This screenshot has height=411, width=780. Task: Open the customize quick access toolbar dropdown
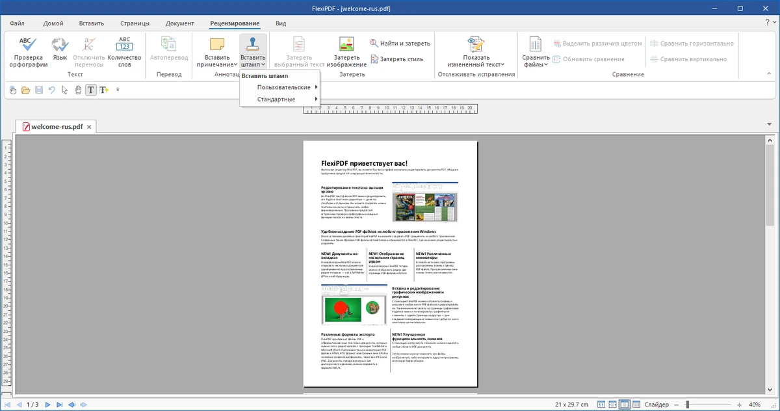pos(118,90)
